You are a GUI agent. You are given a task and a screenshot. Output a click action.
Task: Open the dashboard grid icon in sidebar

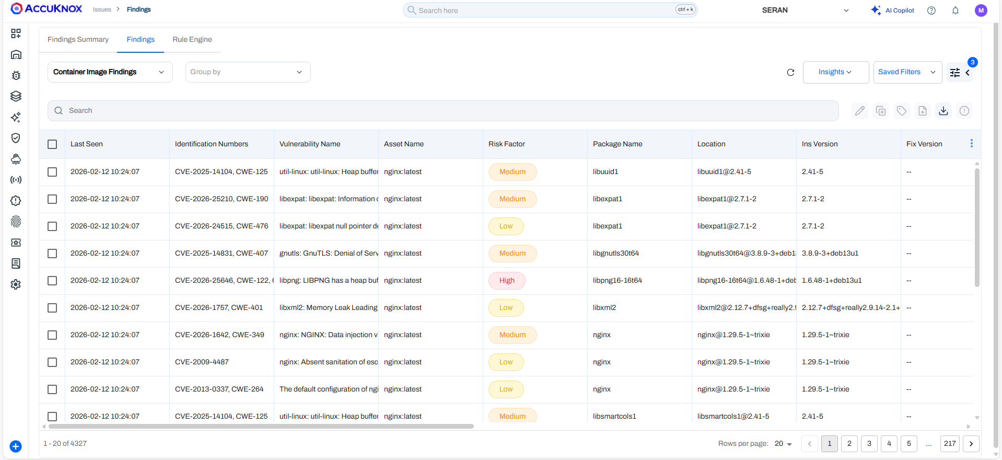point(16,33)
